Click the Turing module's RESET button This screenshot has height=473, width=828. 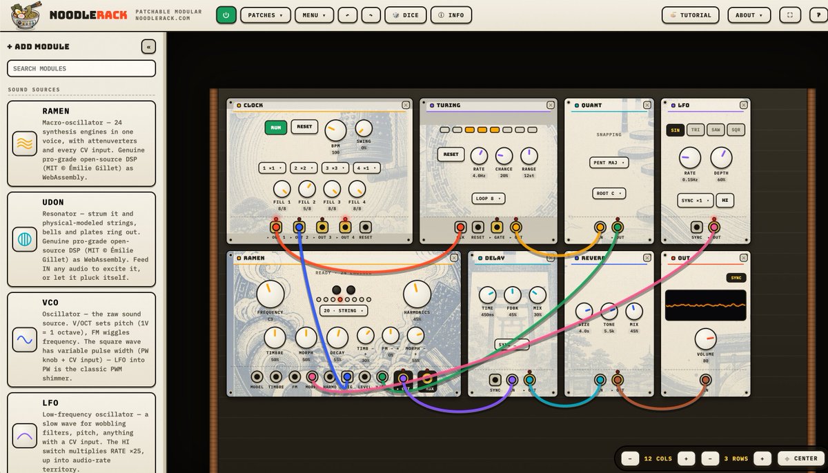point(451,154)
